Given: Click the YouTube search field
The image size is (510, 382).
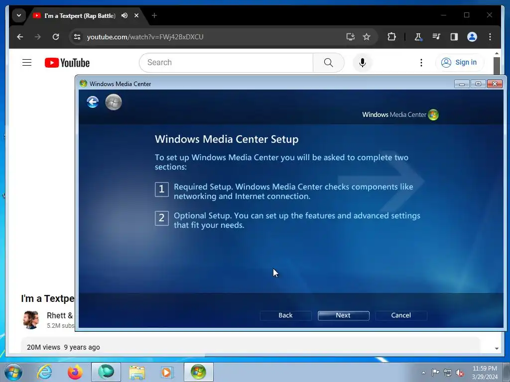Looking at the screenshot, I should (226, 62).
